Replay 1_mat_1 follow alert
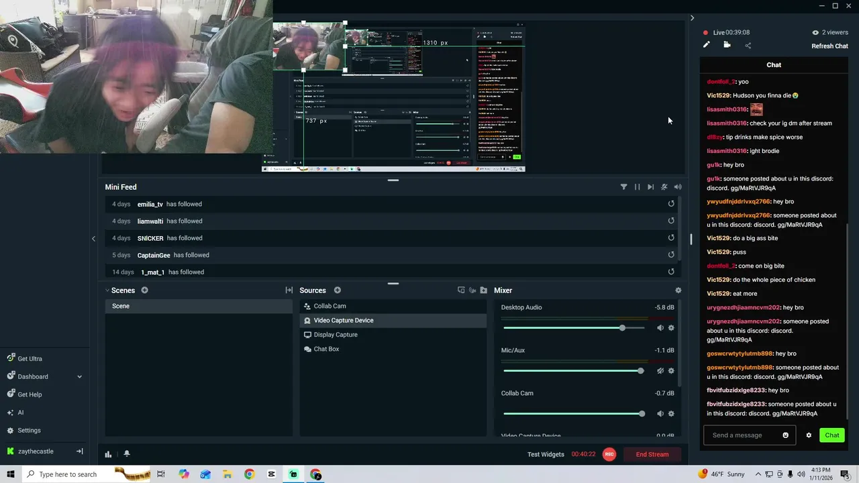Image resolution: width=859 pixels, height=483 pixels. (x=671, y=272)
